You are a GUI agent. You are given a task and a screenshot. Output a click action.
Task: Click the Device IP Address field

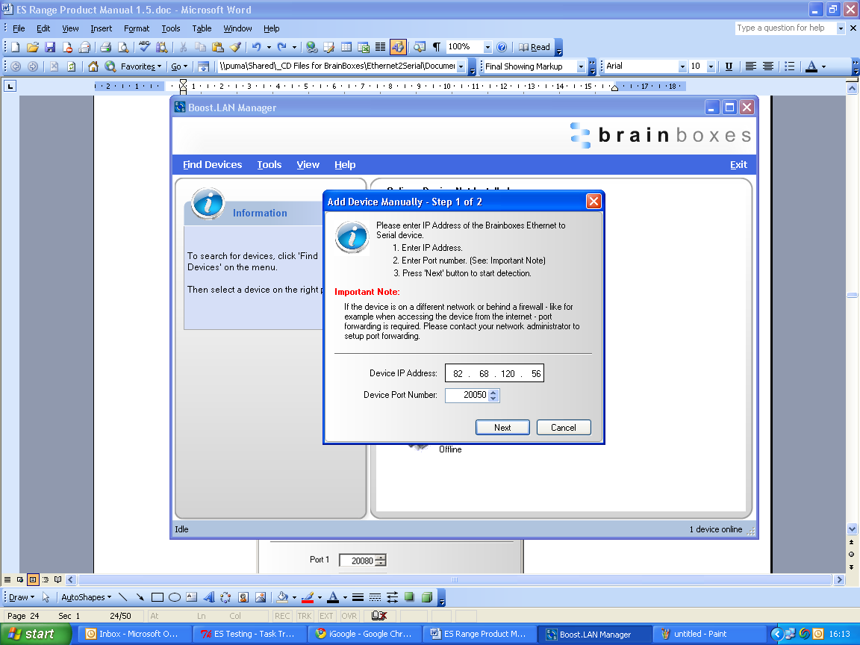[493, 373]
